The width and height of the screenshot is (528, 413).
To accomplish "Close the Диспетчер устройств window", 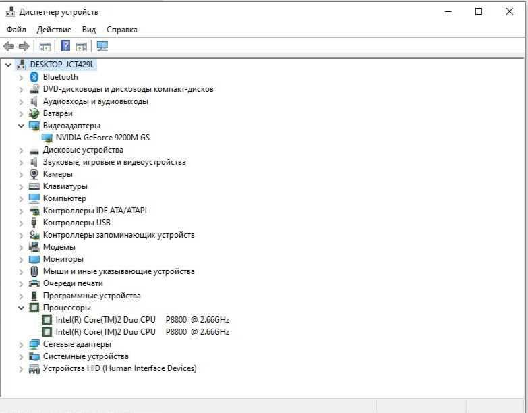I will pyautogui.click(x=510, y=11).
